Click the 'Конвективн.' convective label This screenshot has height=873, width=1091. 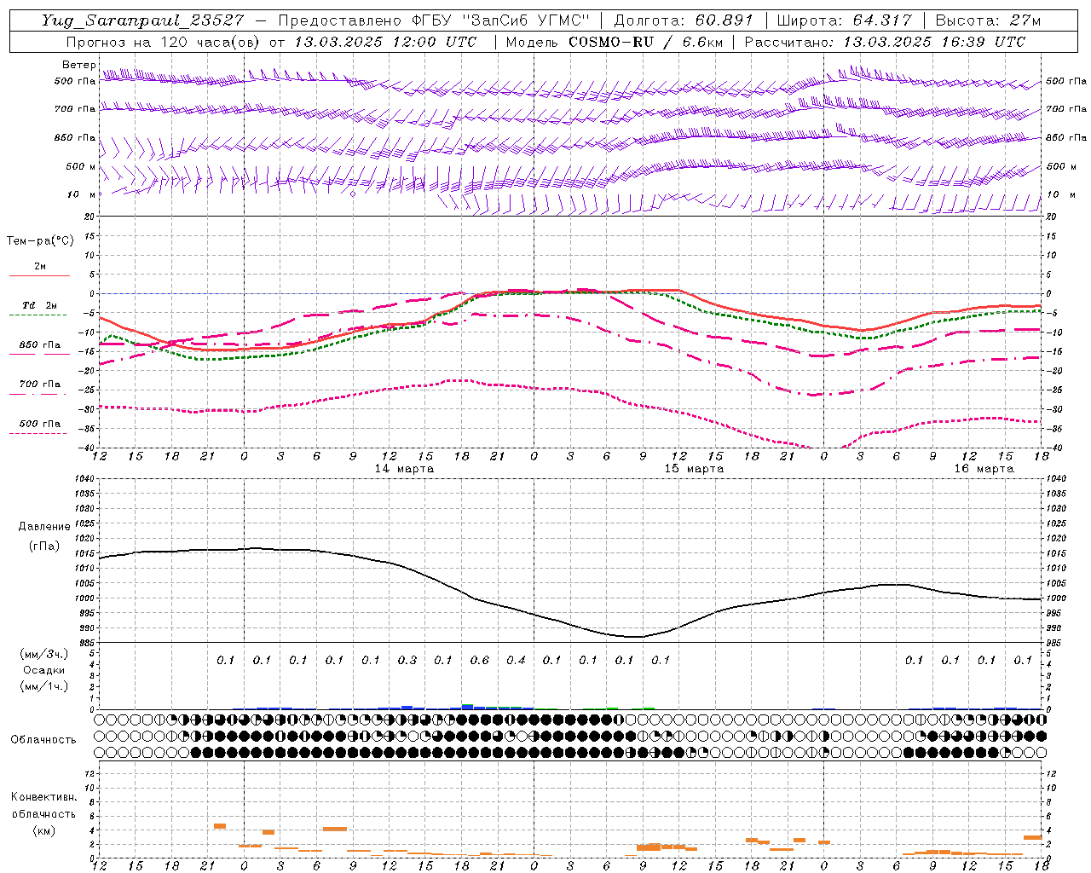[43, 797]
